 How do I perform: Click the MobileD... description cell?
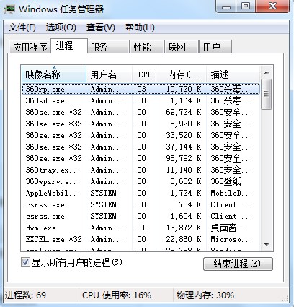(x=231, y=193)
